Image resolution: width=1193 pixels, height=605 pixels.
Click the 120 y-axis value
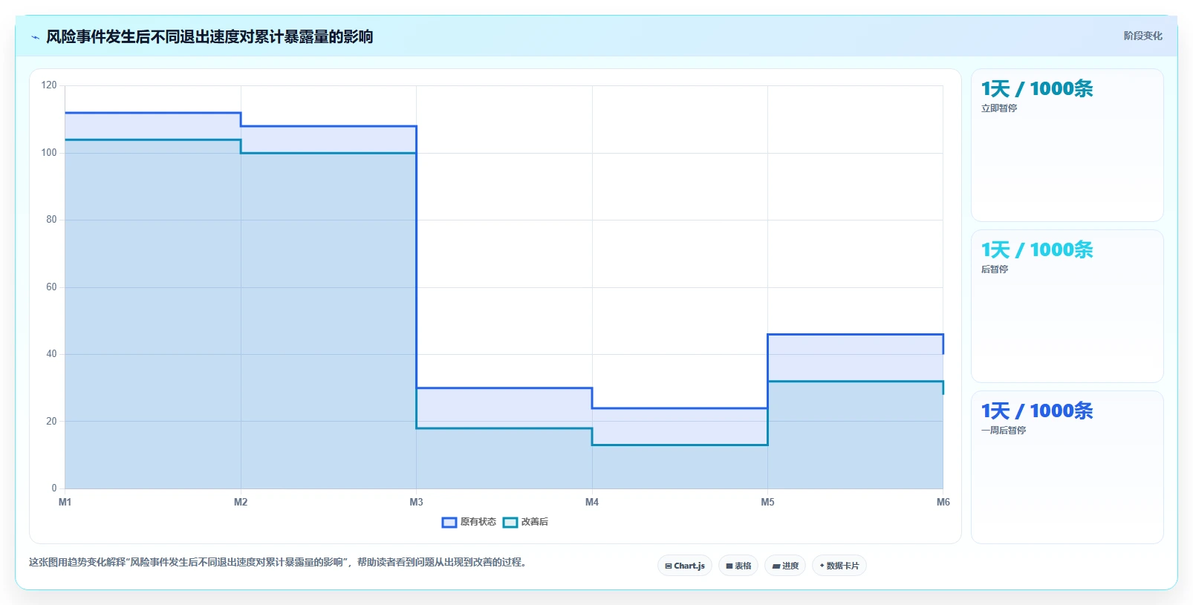coord(49,85)
